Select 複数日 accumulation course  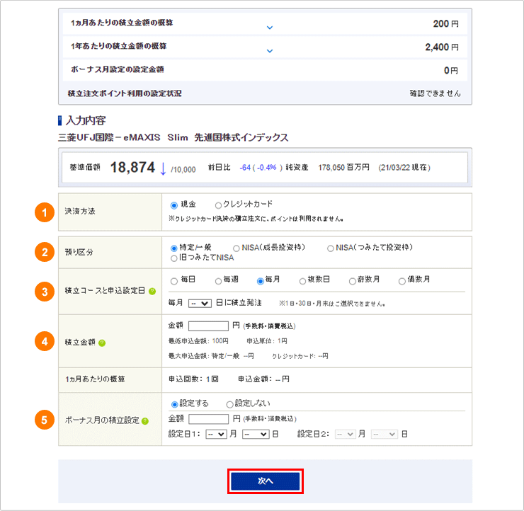tap(302, 281)
